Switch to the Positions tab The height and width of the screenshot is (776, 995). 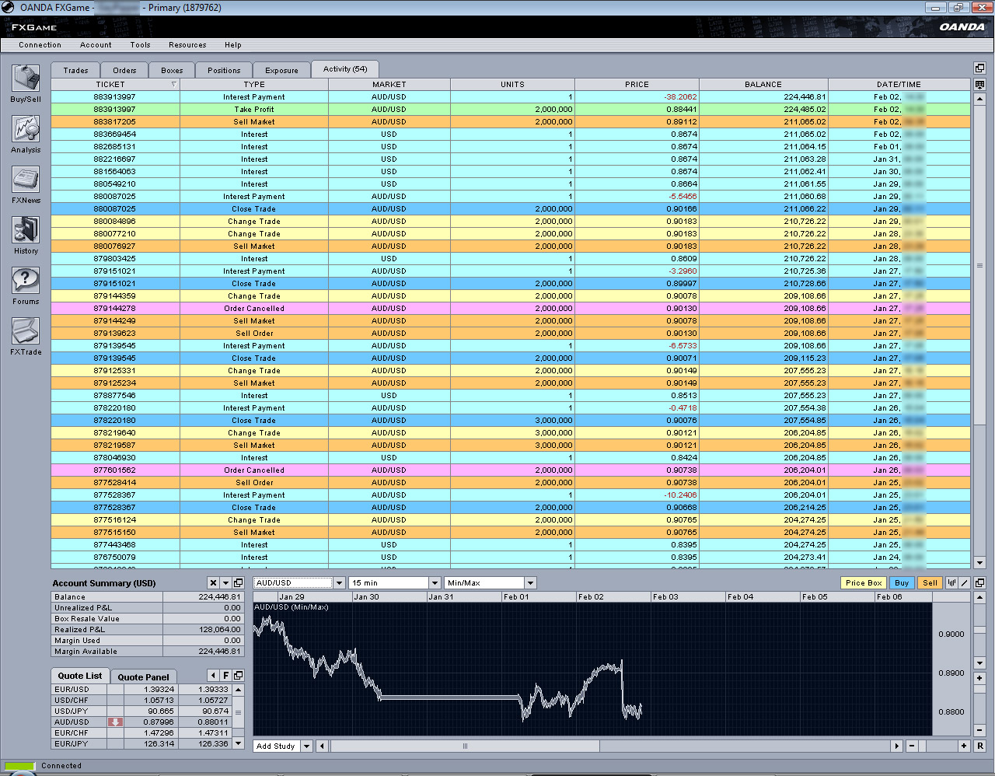[224, 70]
